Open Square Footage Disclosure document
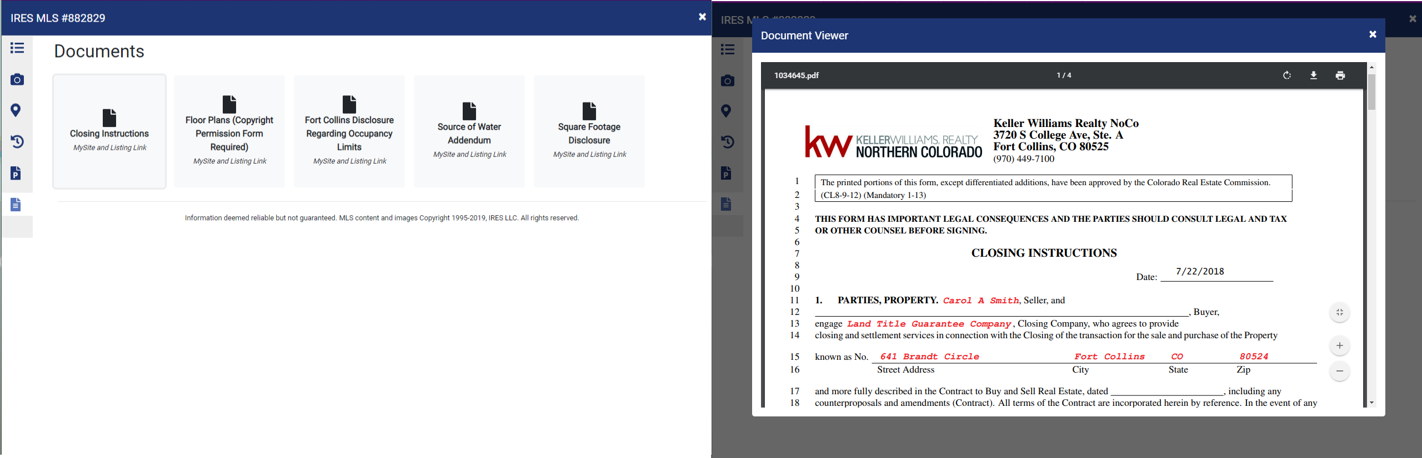 click(589, 131)
